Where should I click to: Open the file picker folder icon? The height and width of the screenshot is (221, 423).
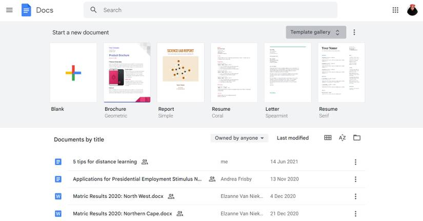357,138
